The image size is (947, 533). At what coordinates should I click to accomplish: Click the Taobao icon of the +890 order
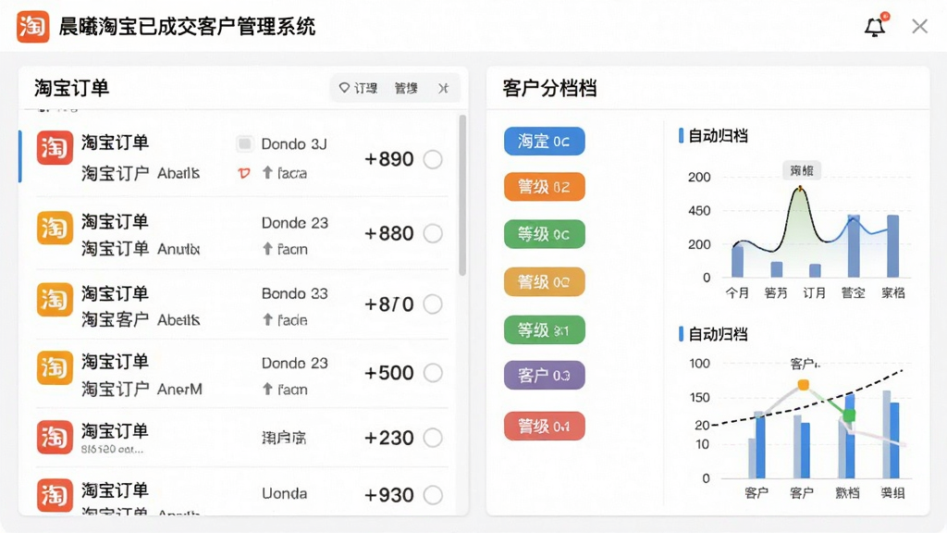[x=55, y=148]
